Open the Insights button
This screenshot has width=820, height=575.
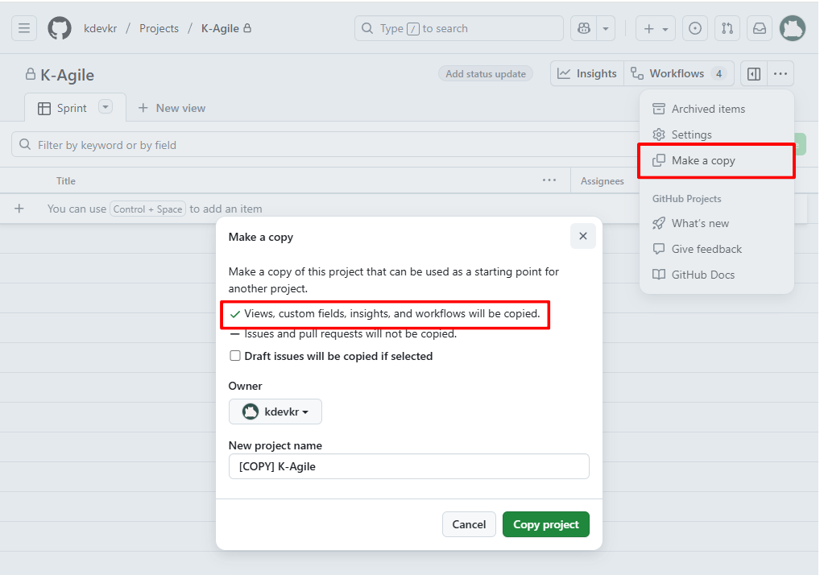tap(587, 74)
